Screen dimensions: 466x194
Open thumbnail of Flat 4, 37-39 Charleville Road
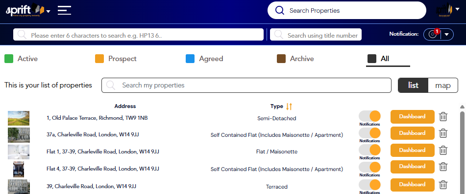click(x=19, y=169)
